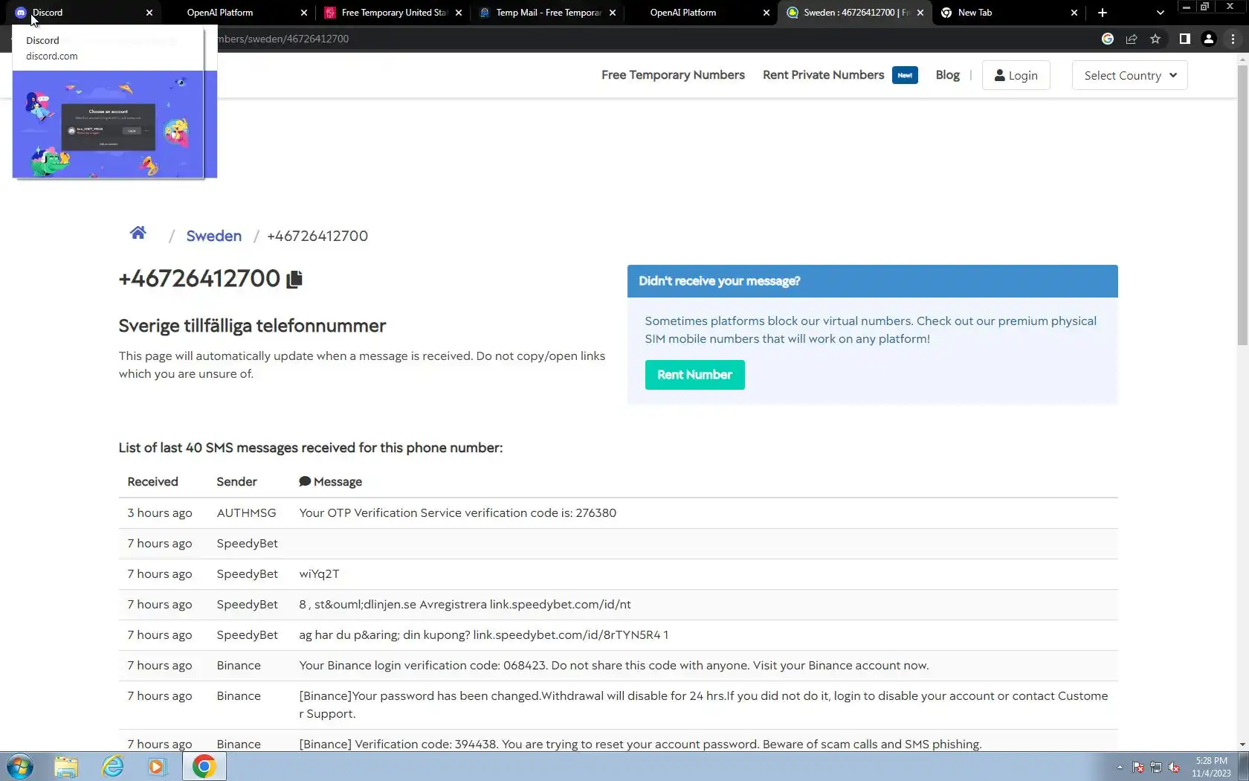Screen dimensions: 1249x781
Task: Click the Chrome icon in the taskbar
Action: point(204,766)
